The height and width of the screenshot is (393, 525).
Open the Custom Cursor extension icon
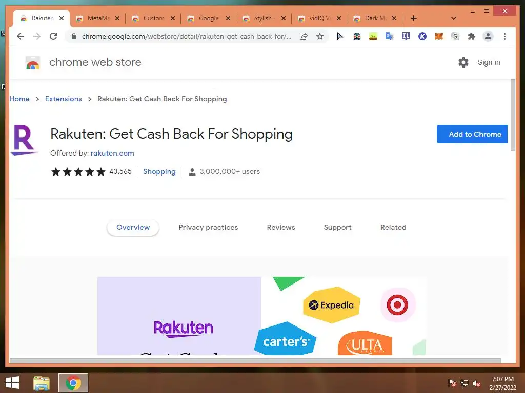pyautogui.click(x=340, y=36)
